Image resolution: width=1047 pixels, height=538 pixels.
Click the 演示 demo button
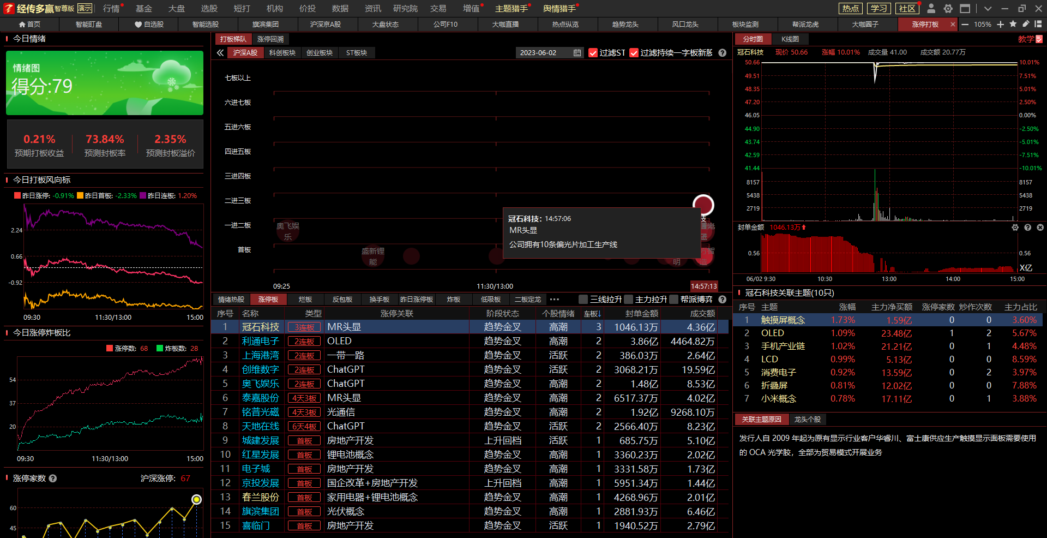coord(85,8)
